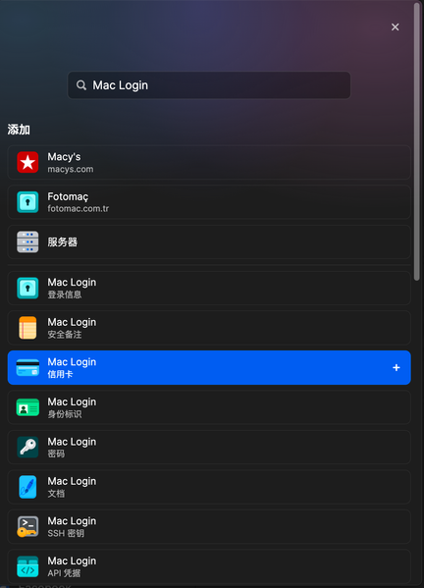
Task: Click the plus sign on 信用卡 row
Action: point(397,367)
